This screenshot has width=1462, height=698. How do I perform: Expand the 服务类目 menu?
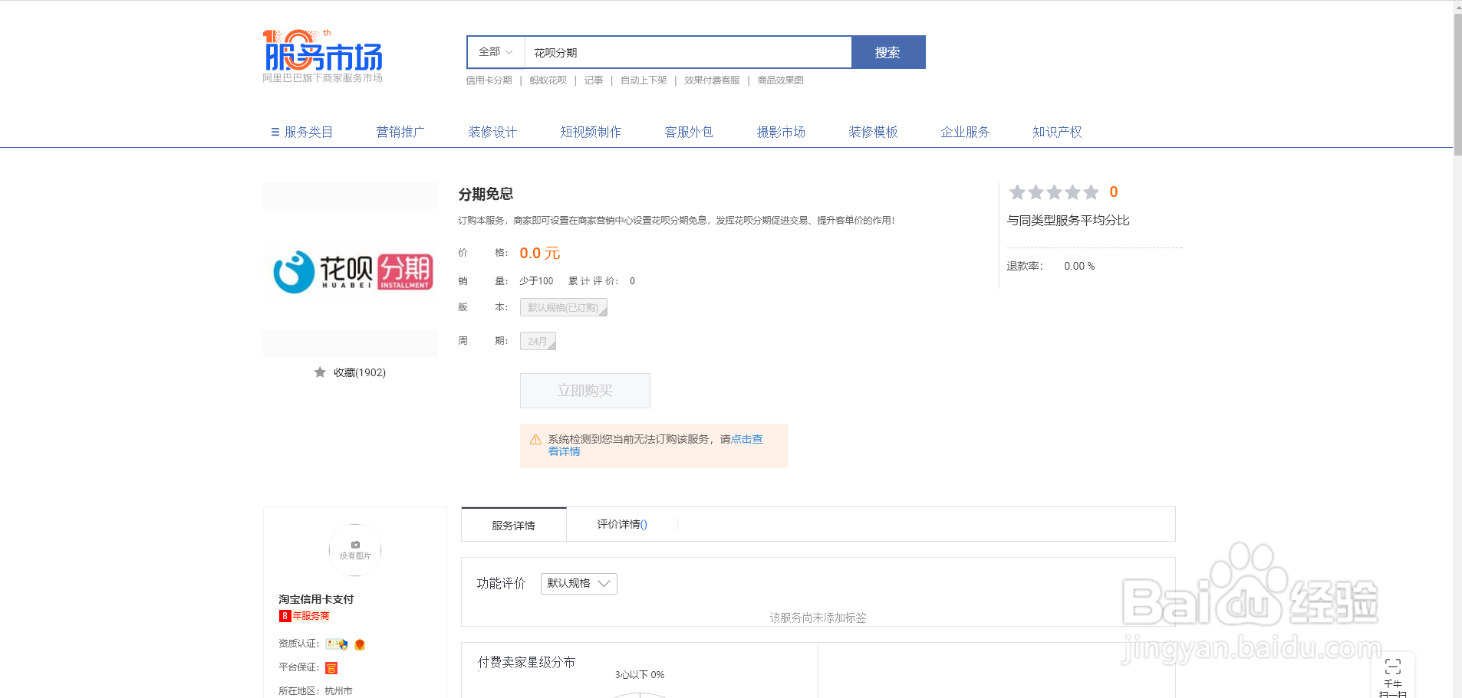tap(301, 132)
